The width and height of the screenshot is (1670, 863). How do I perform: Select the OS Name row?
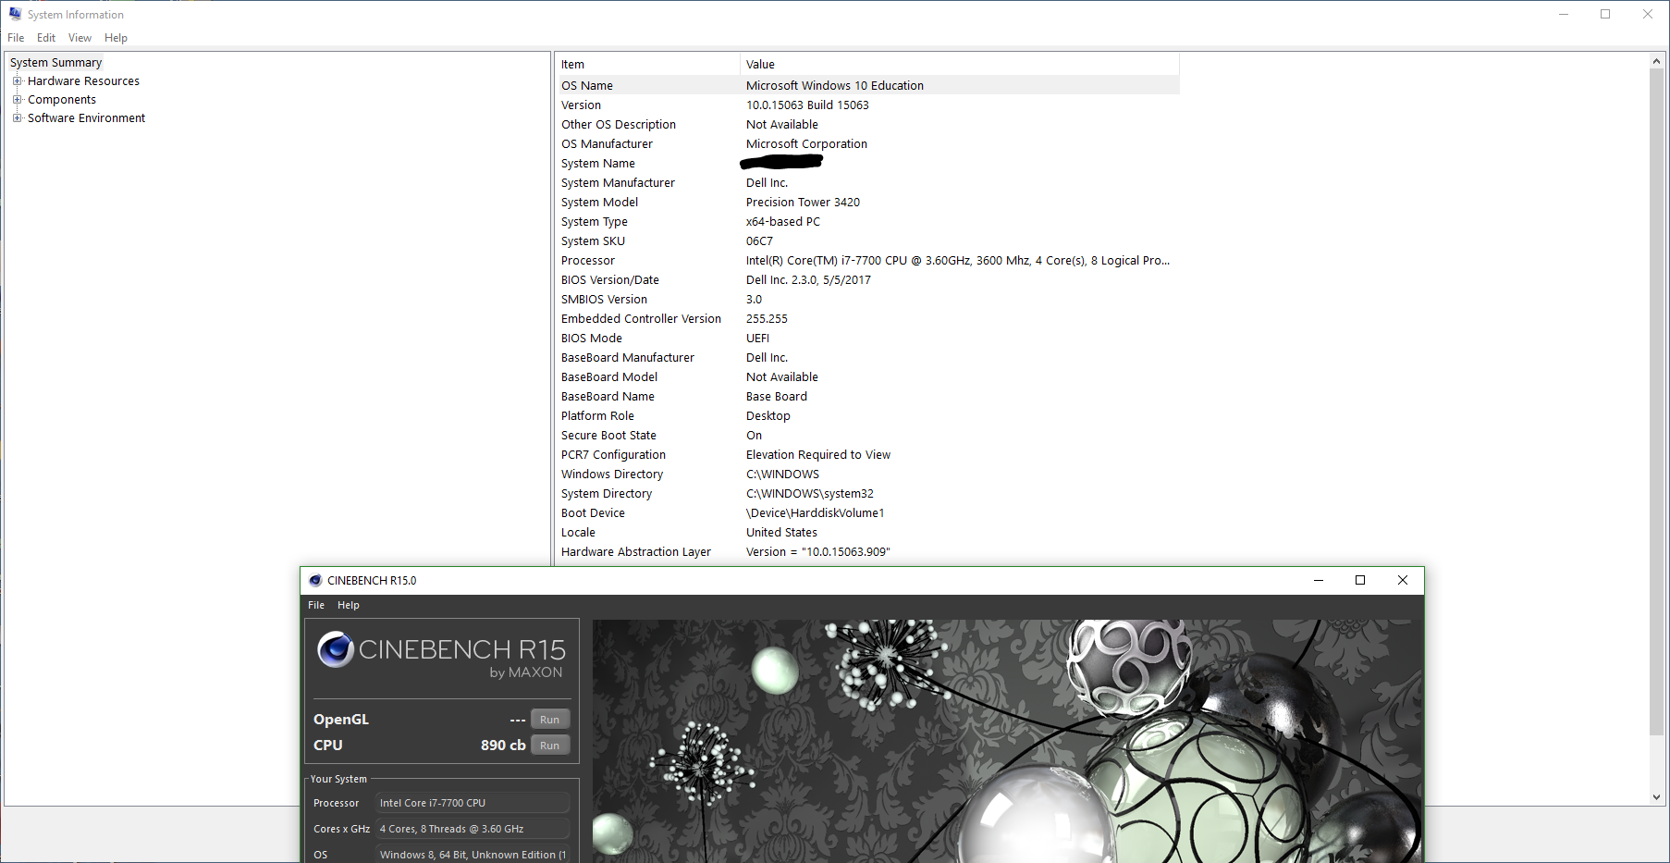[867, 85]
